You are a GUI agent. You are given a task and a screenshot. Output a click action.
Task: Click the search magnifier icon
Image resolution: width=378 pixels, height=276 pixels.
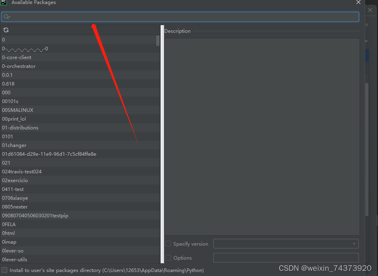tap(7, 17)
